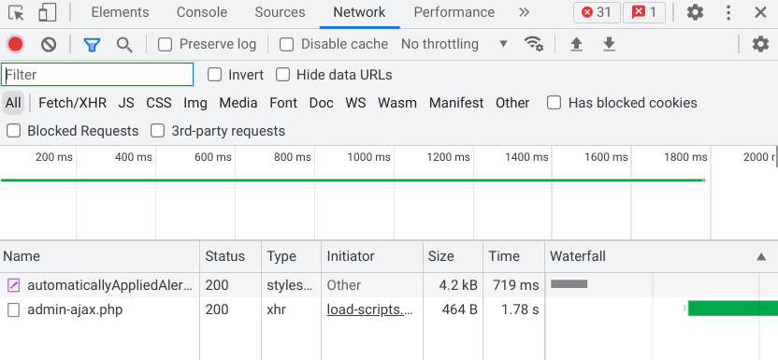
Task: Sort by Waterfall using the triangle arrow
Action: [760, 256]
